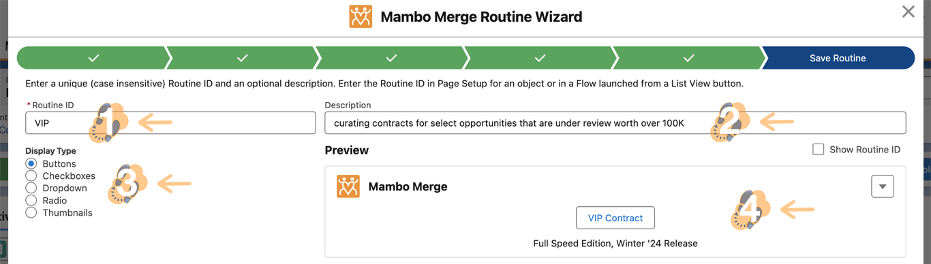Viewport: 931px width, 264px height.
Task: Open the Preview panel dropdown arrow menu
Action: pos(883,186)
